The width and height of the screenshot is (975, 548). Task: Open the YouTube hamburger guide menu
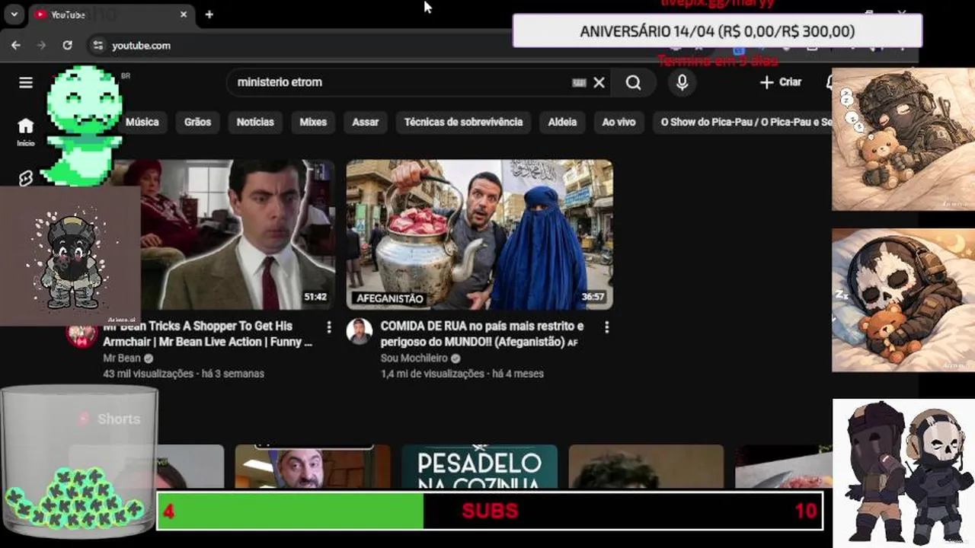click(26, 82)
